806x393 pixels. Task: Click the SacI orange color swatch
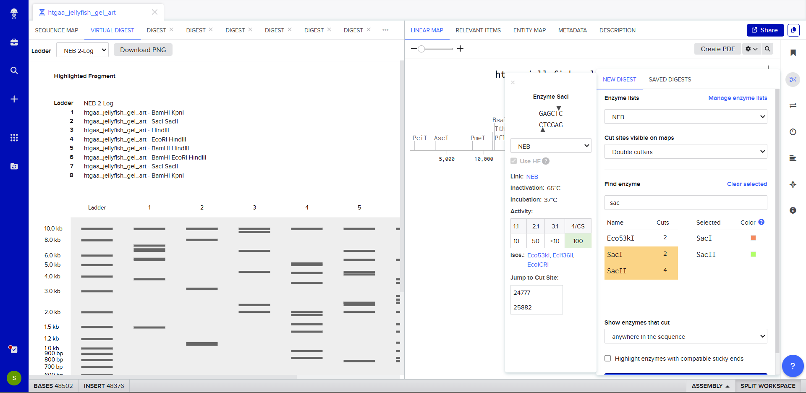(x=753, y=238)
